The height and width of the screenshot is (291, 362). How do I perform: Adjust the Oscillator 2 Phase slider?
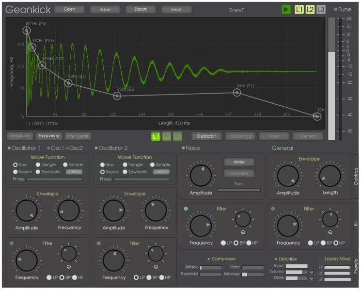(x=142, y=179)
